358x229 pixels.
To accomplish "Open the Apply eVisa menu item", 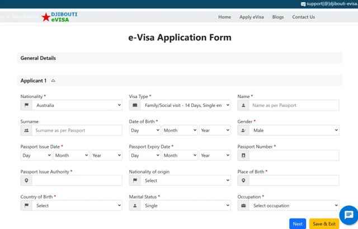I will 251,17.
